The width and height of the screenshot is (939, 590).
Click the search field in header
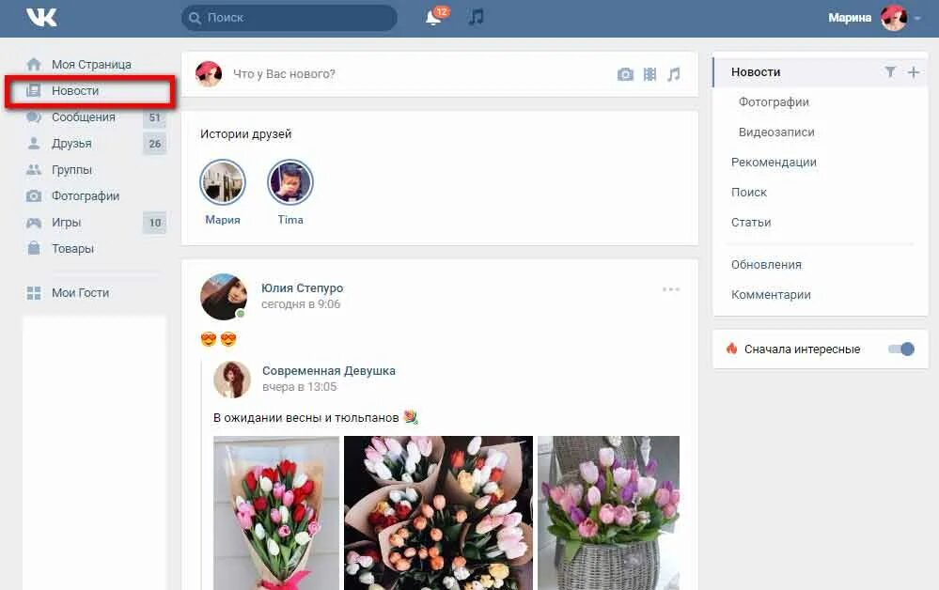click(x=289, y=17)
